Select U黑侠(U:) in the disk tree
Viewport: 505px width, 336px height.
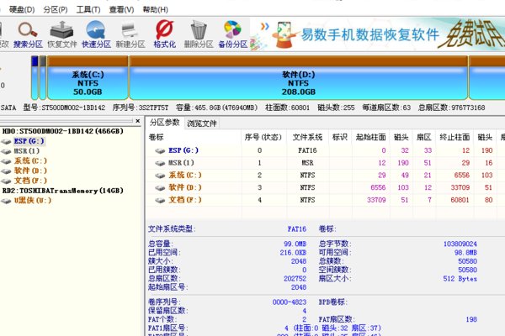(x=33, y=201)
